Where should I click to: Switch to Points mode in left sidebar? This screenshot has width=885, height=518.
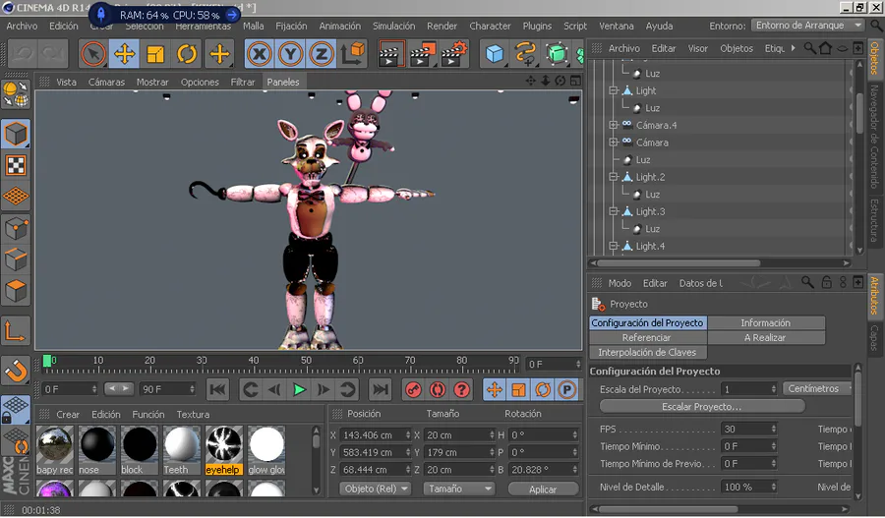pos(16,229)
